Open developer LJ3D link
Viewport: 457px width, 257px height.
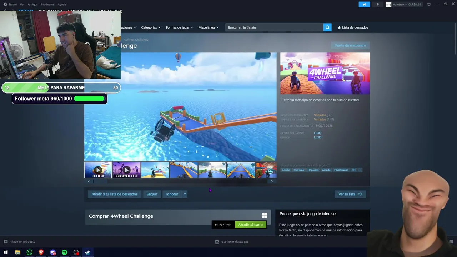click(317, 133)
